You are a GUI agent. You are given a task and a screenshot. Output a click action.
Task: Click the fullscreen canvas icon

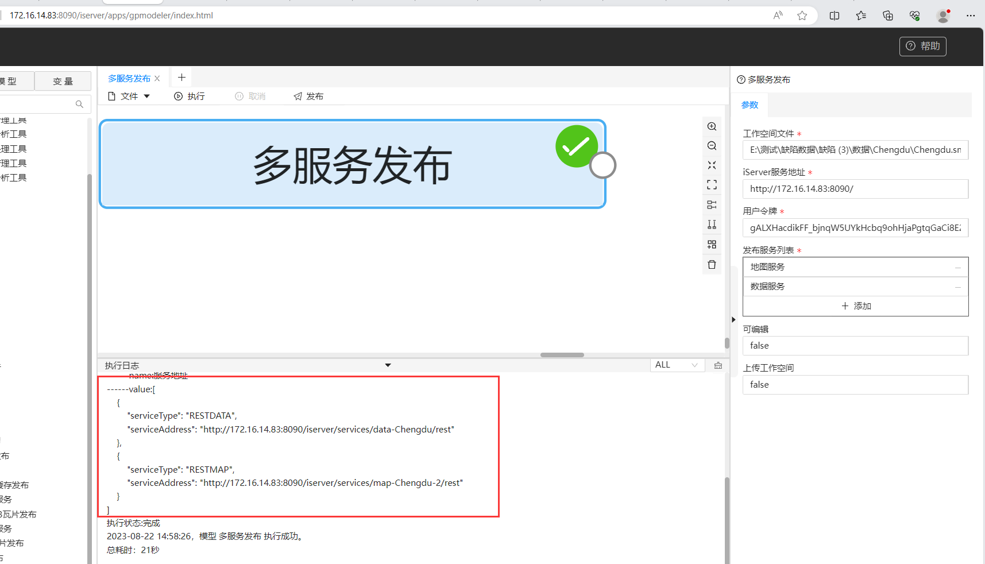[x=712, y=185]
